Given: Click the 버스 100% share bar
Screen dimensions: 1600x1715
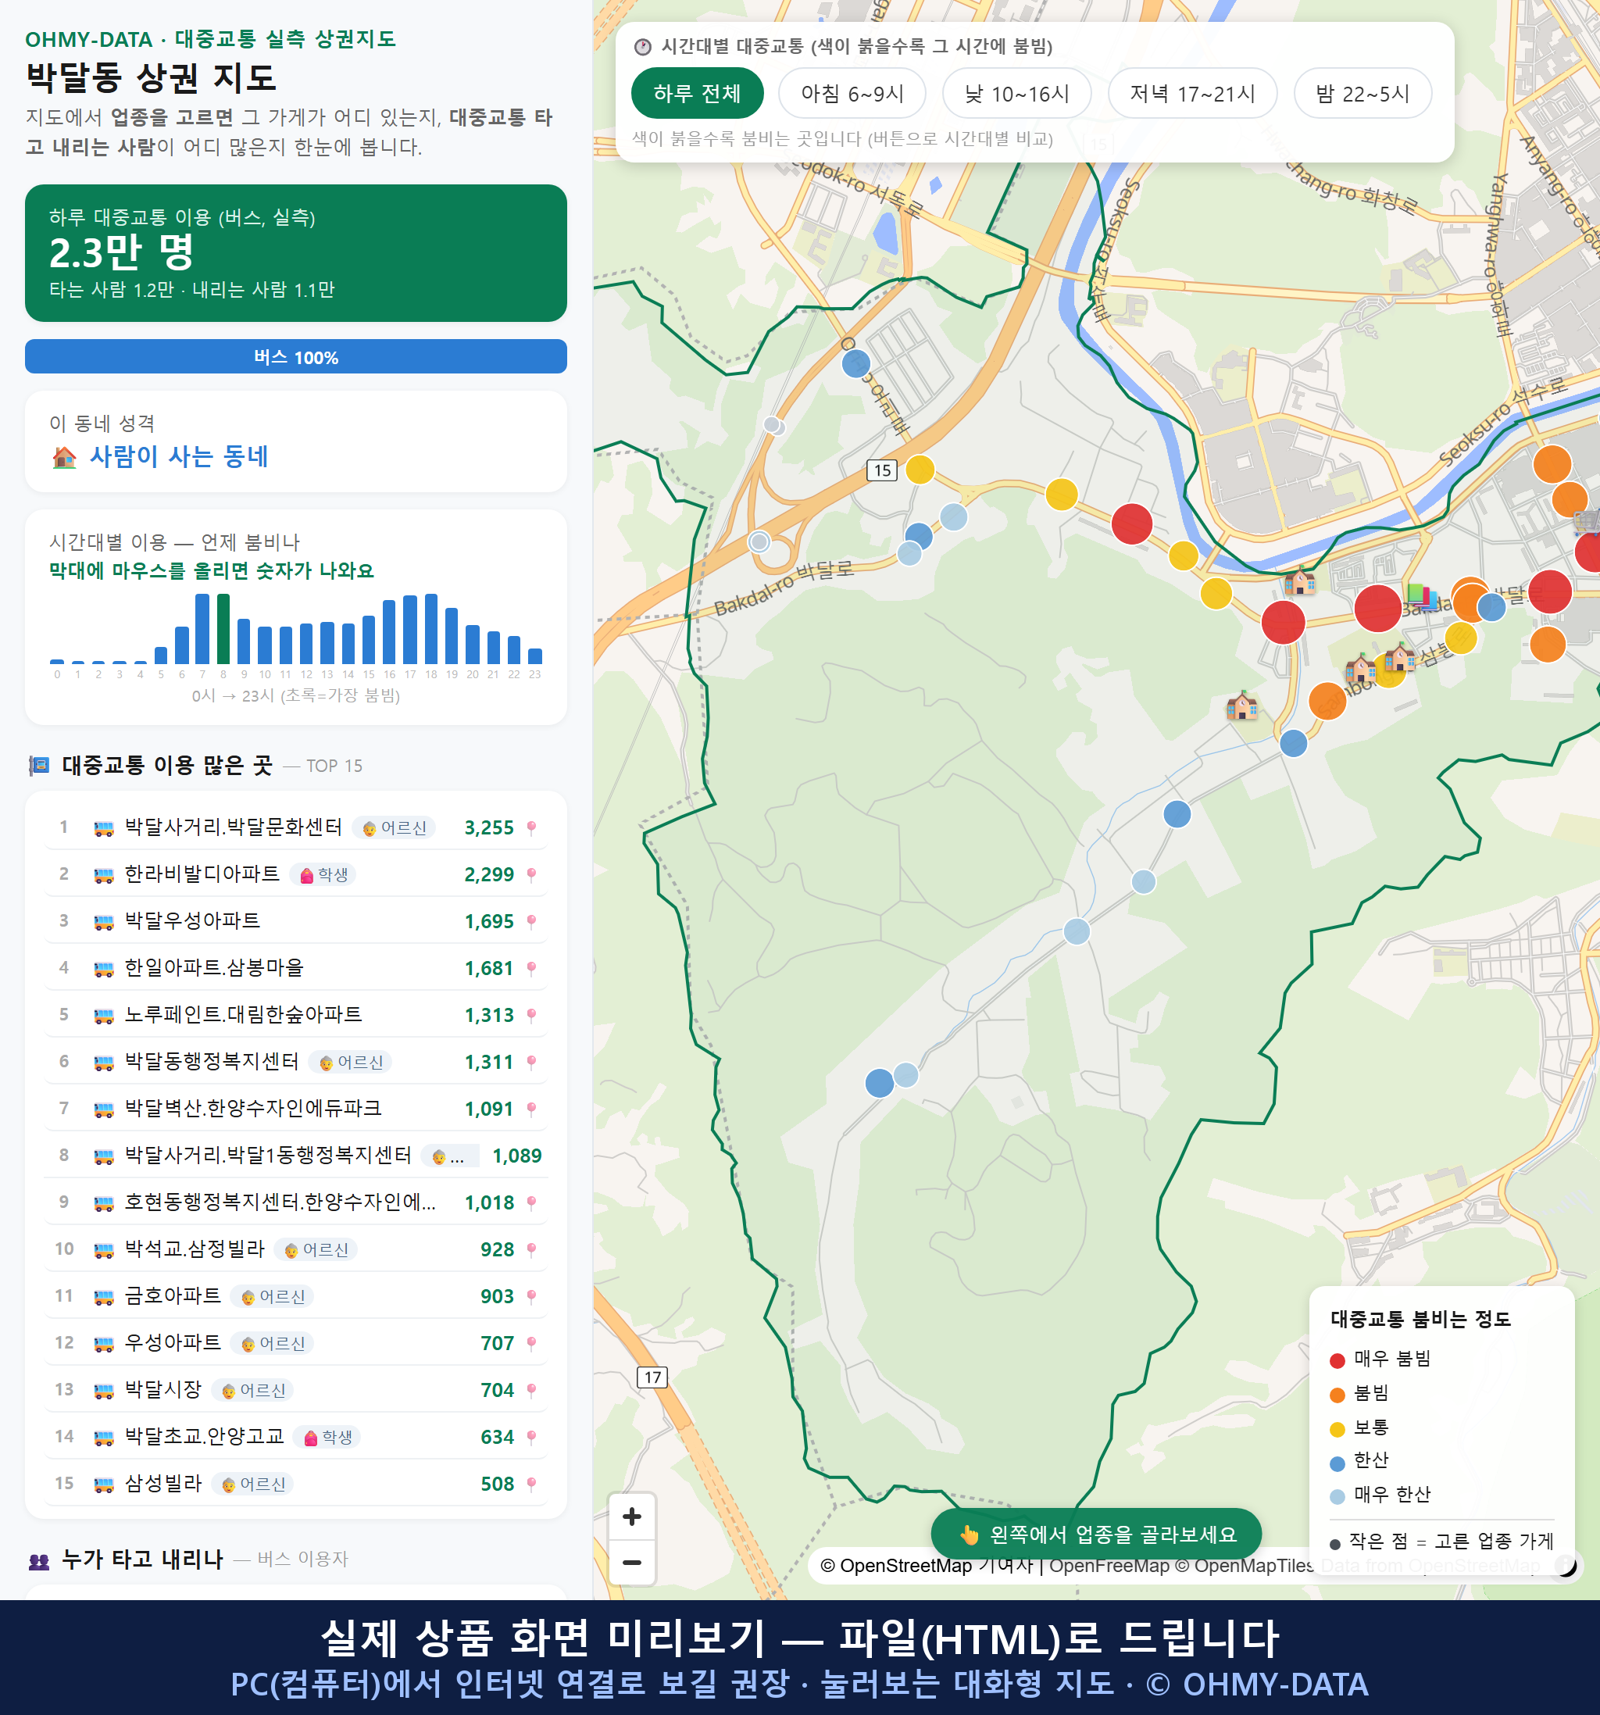Looking at the screenshot, I should pyautogui.click(x=296, y=356).
